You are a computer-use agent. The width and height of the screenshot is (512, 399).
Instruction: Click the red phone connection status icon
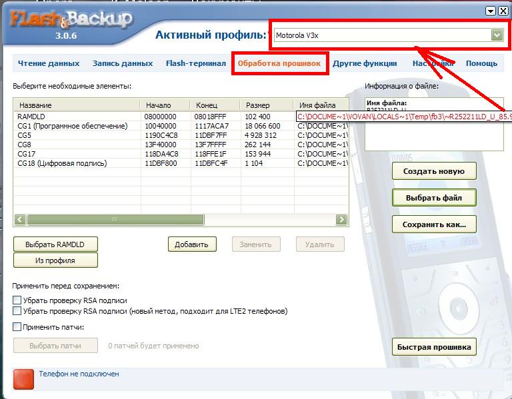[x=23, y=379]
